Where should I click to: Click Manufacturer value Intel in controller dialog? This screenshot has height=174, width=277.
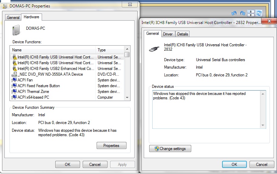click(x=199, y=67)
